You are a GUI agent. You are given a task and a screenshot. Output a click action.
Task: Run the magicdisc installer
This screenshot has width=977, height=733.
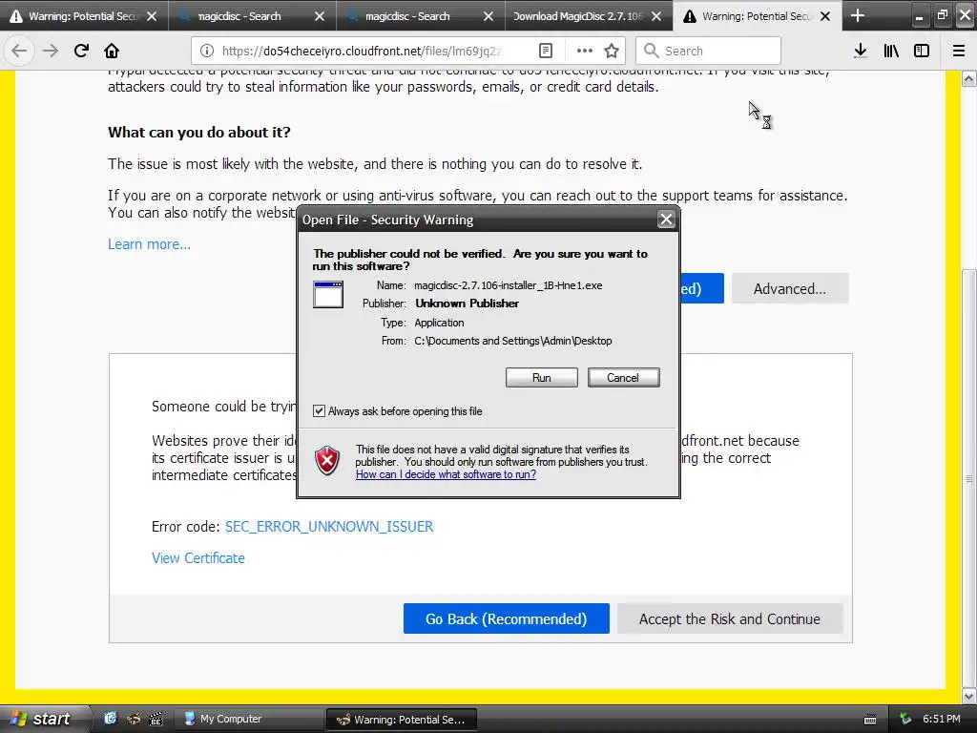(542, 378)
